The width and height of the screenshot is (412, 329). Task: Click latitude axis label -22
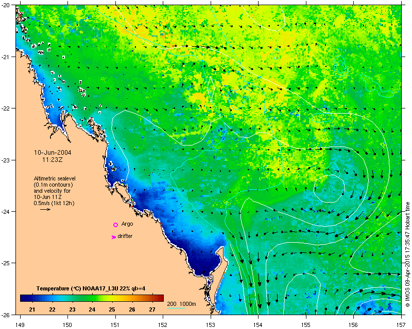tap(6, 108)
